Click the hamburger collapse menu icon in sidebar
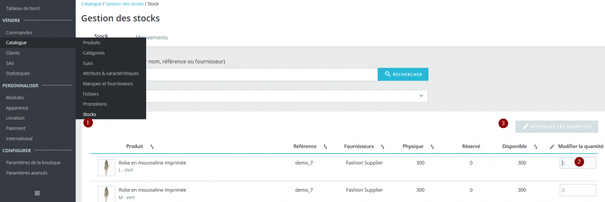This screenshot has height=202, width=605. 37,193
